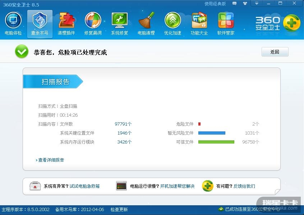Click the 96758个 trusted files count

pos(251,142)
